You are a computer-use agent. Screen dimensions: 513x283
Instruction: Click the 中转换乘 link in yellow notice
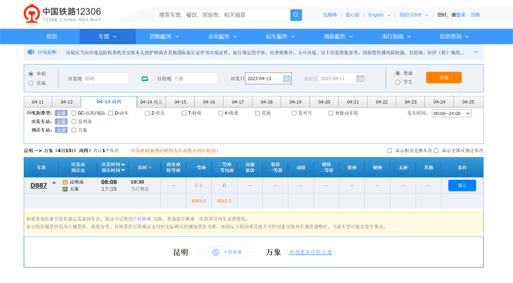click(x=142, y=219)
